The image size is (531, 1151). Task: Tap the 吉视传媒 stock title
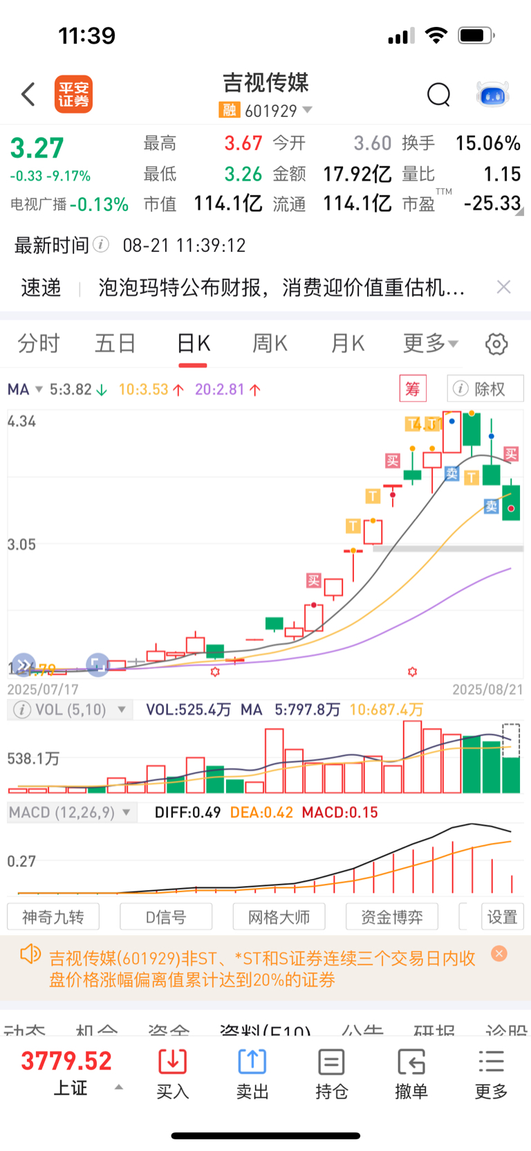click(265, 82)
